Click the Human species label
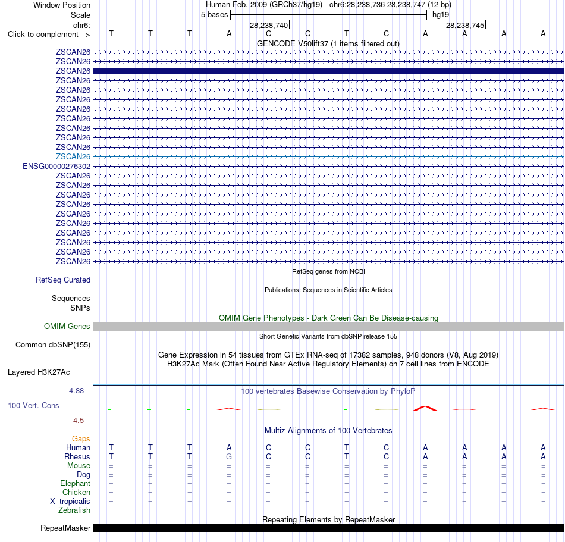The width and height of the screenshot is (565, 542). [78, 447]
